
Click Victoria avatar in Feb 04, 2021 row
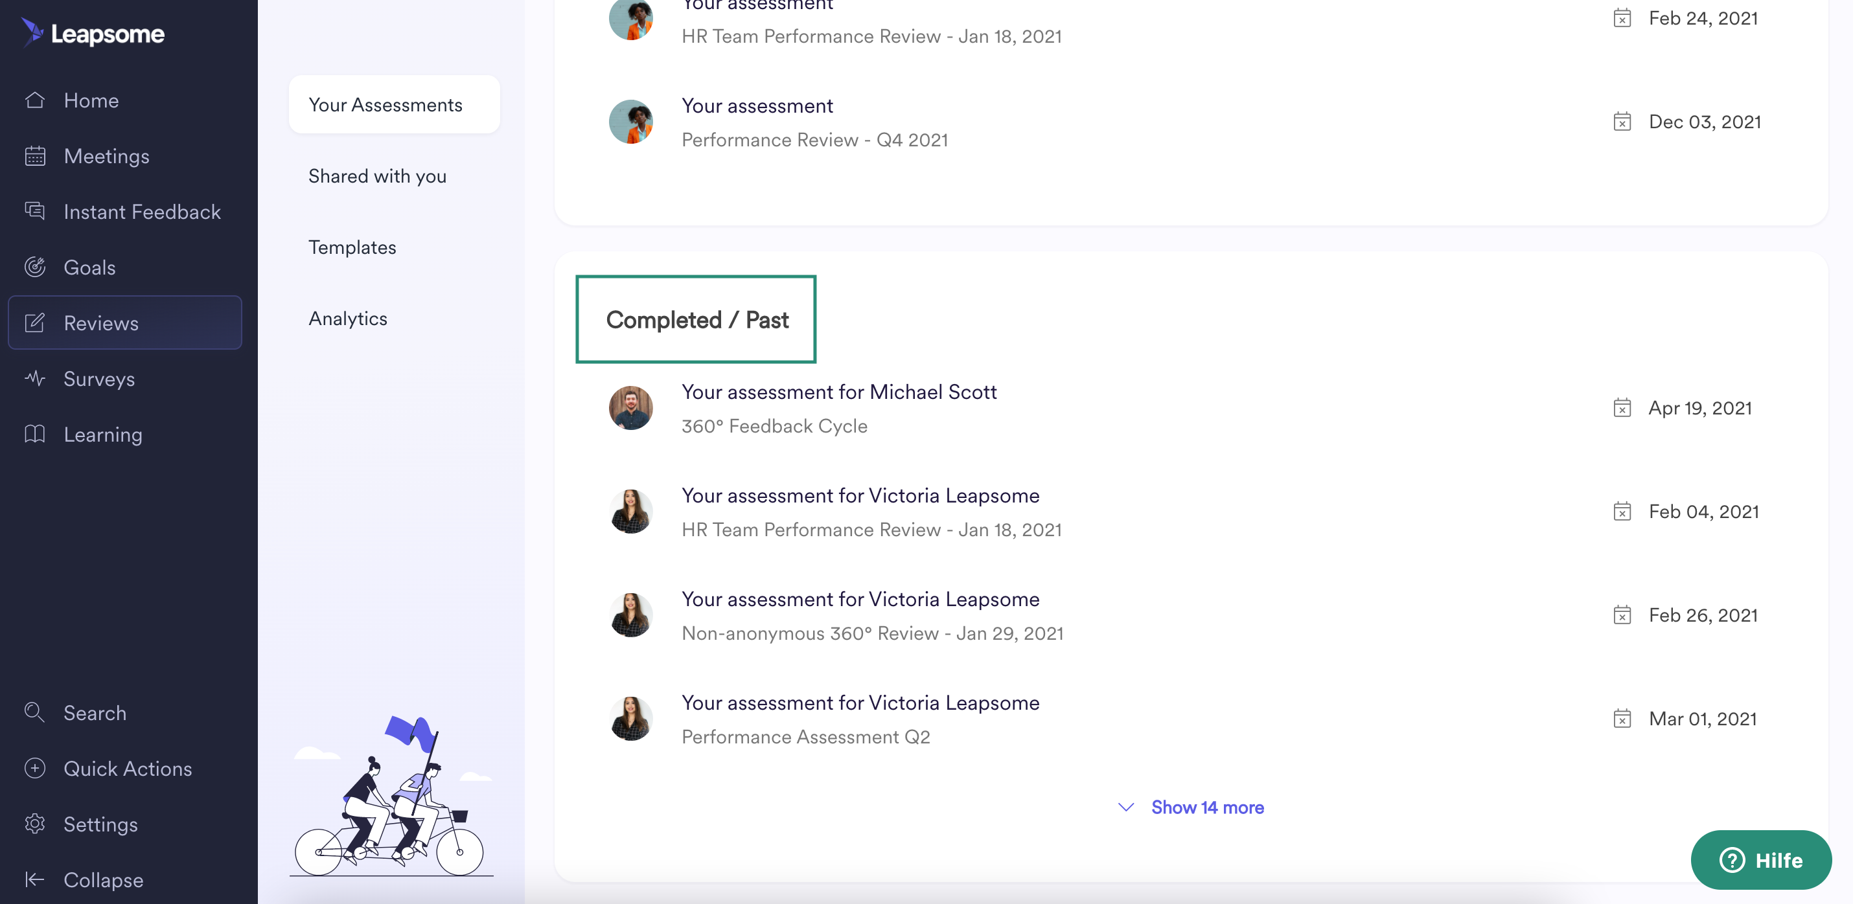coord(631,512)
